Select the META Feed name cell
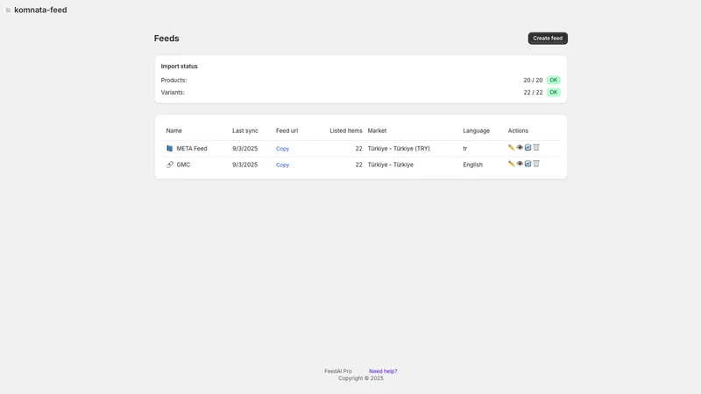 192,148
